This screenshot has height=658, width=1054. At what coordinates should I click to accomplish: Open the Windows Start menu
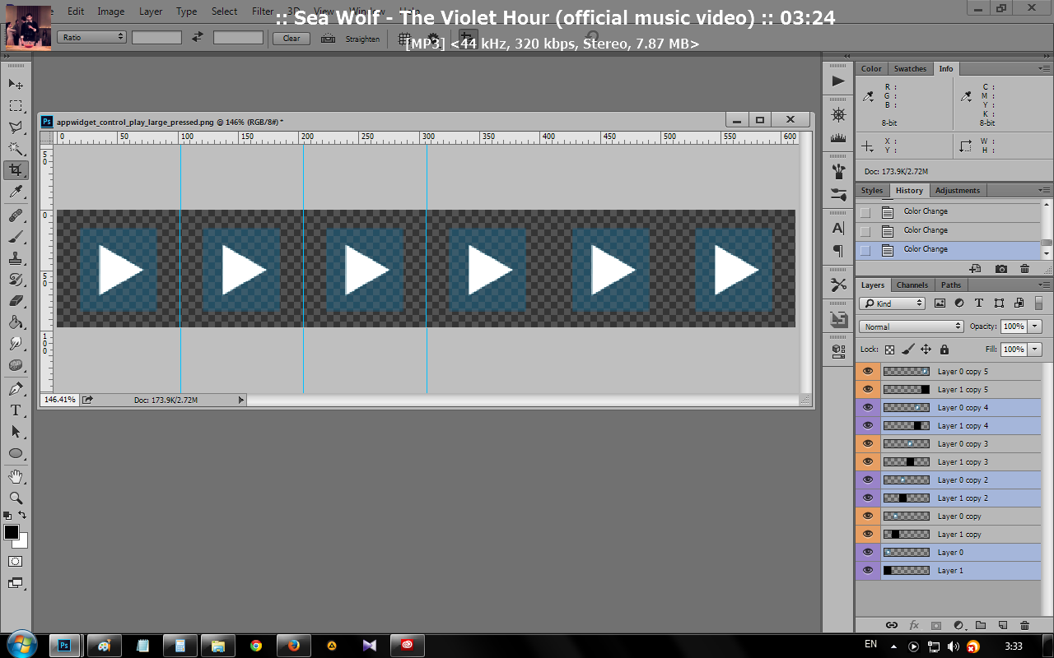click(21, 645)
